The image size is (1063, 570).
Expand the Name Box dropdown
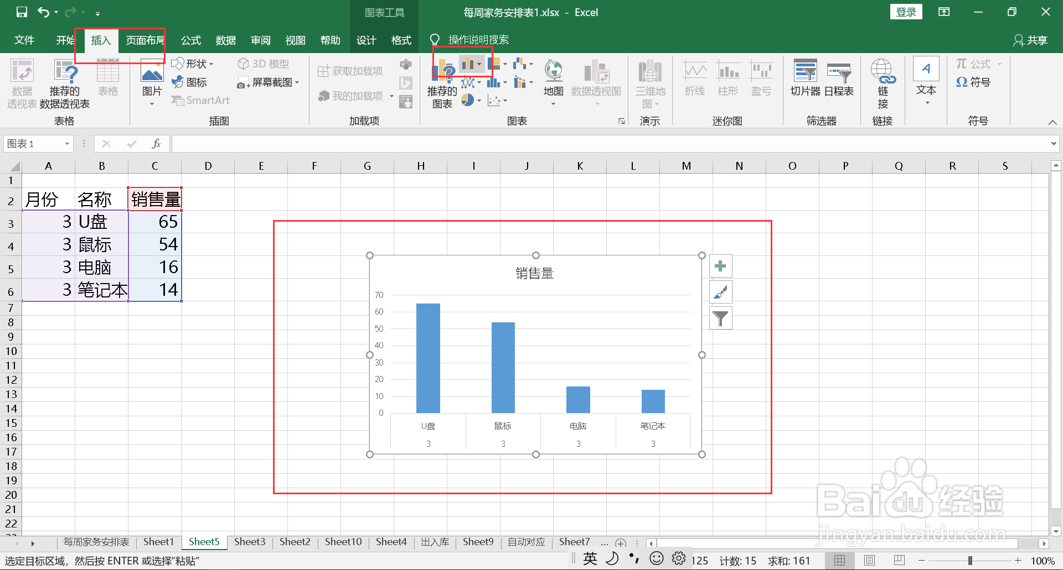click(x=67, y=144)
